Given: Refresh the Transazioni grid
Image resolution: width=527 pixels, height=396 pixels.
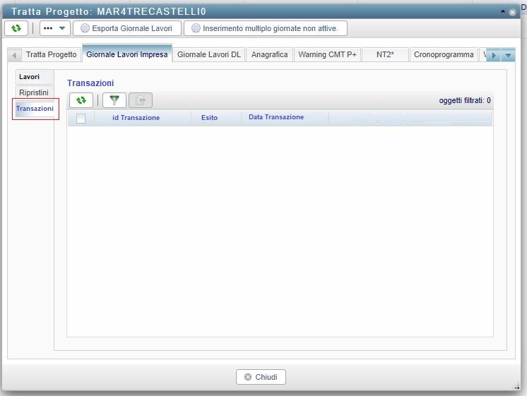Looking at the screenshot, I should [81, 101].
